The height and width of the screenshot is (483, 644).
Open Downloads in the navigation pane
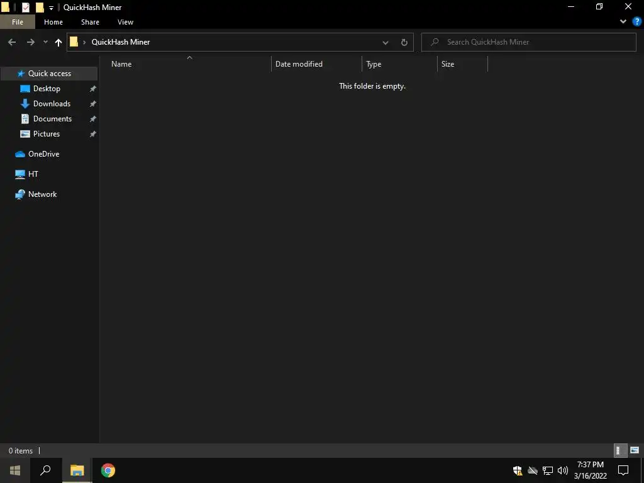coord(52,104)
